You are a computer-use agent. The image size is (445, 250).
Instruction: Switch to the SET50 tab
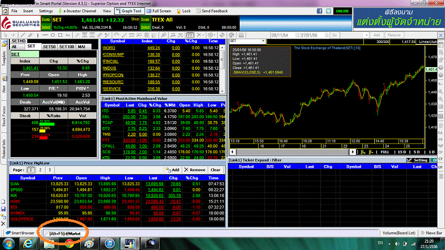point(49,47)
